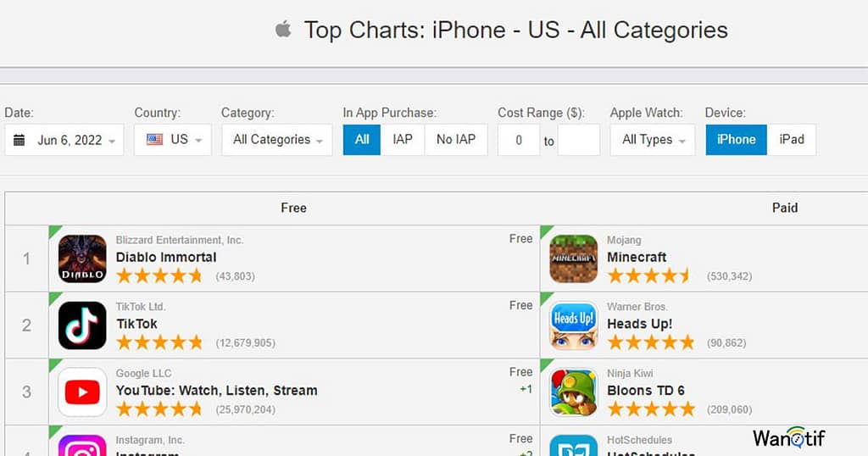Image resolution: width=868 pixels, height=456 pixels.
Task: Open the Bloons TD 6 icon
Action: 574,392
